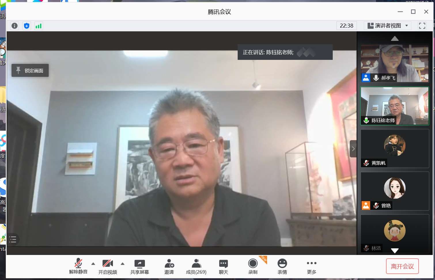The image size is (435, 280).
Task: Expand audio options arrow next to mute
Action: [x=93, y=264]
